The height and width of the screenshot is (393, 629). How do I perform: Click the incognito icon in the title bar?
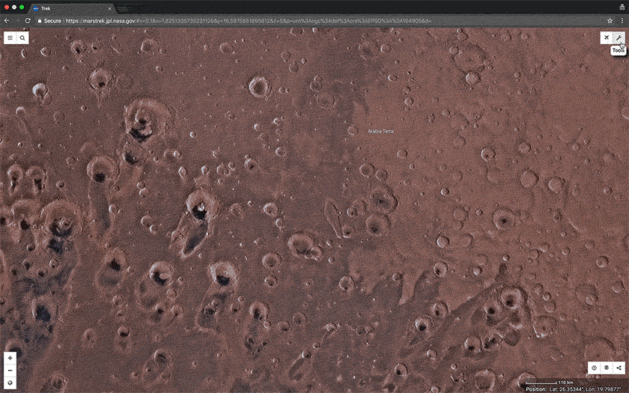coord(621,7)
